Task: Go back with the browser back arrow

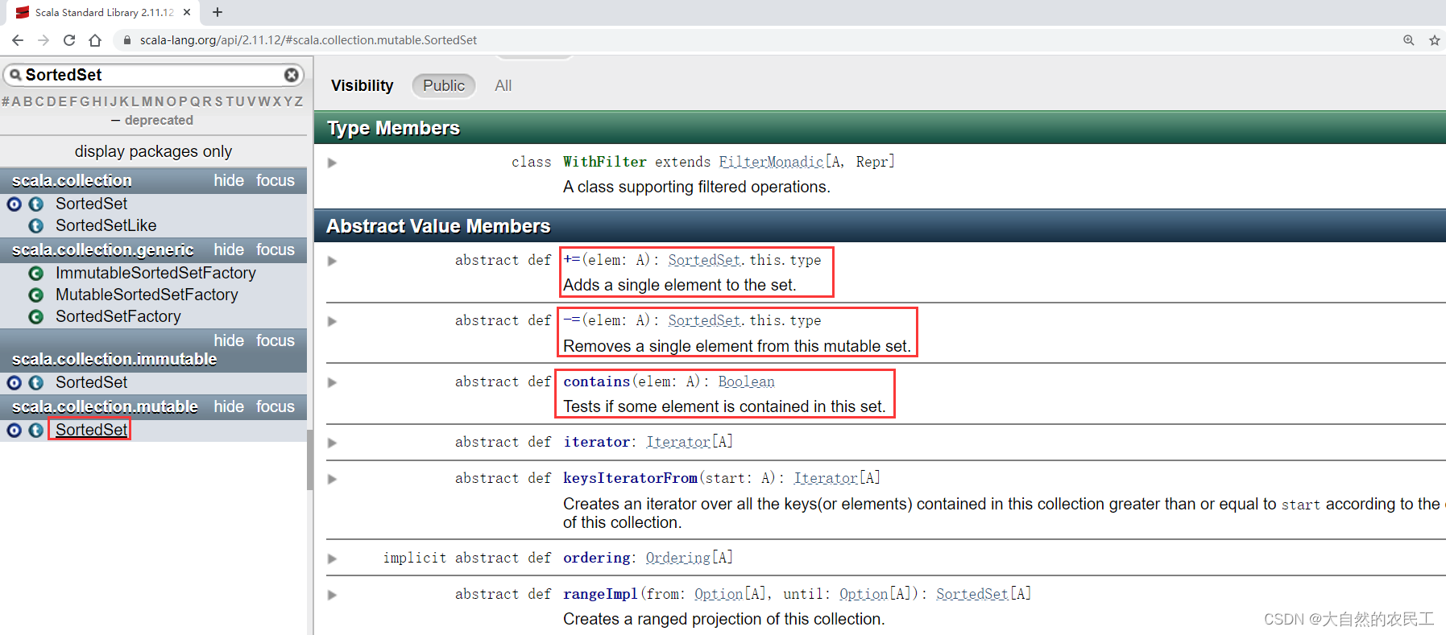Action: tap(18, 40)
